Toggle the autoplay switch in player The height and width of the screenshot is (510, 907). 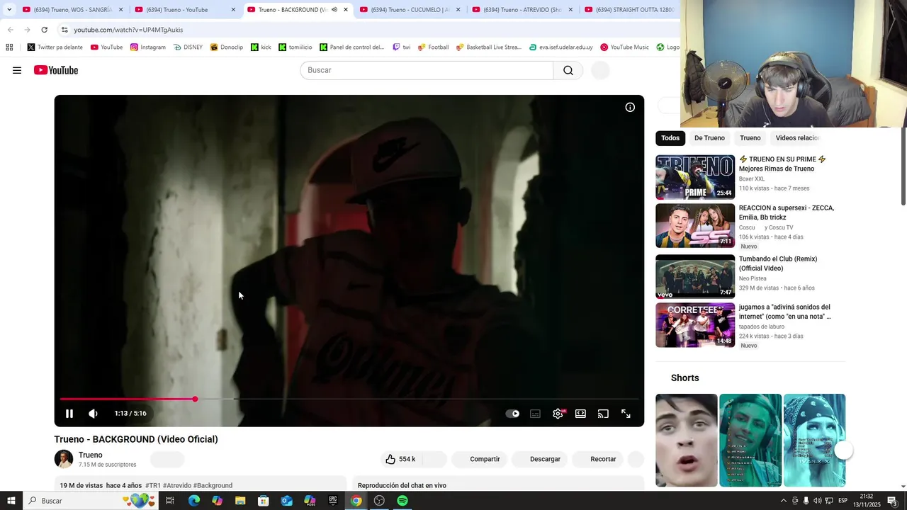click(x=512, y=414)
